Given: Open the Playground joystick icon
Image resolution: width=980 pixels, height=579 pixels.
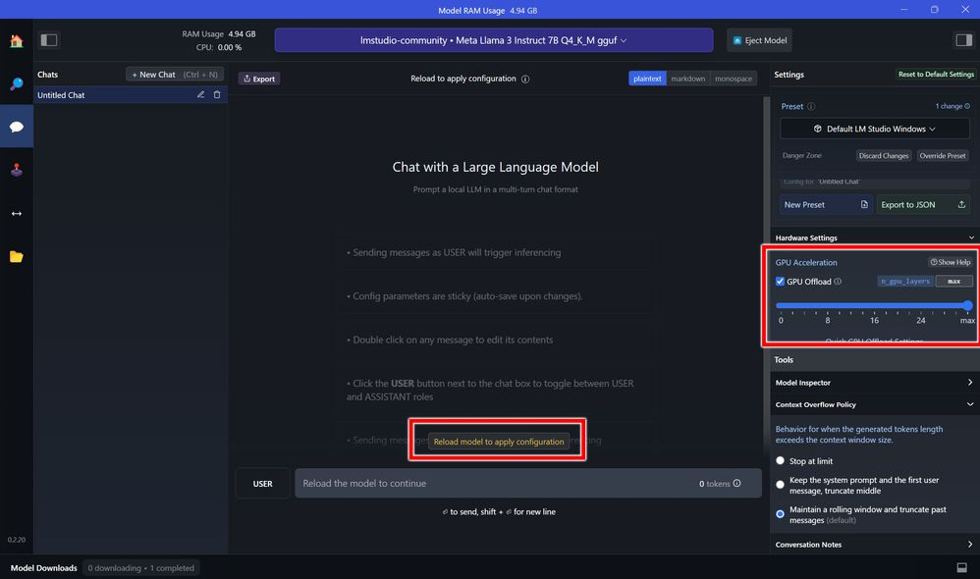Looking at the screenshot, I should coord(17,170).
